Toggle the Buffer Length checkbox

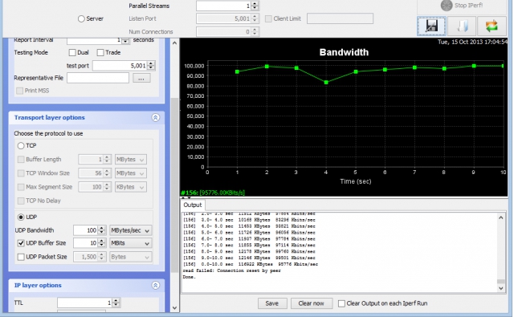click(21, 160)
